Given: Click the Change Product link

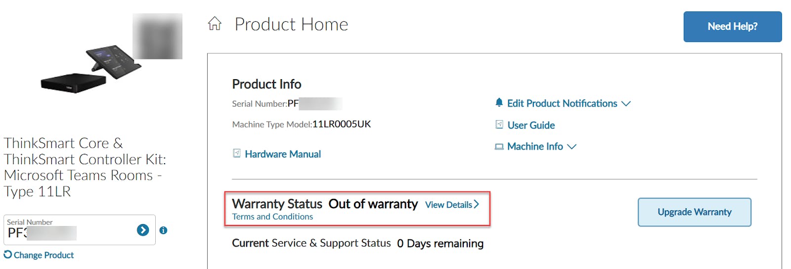Looking at the screenshot, I should point(44,255).
